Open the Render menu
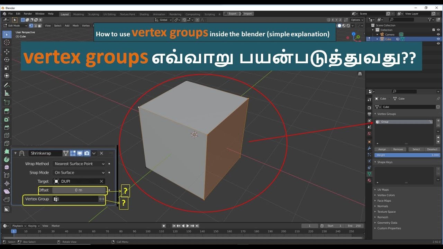The image size is (443, 249). point(28,14)
